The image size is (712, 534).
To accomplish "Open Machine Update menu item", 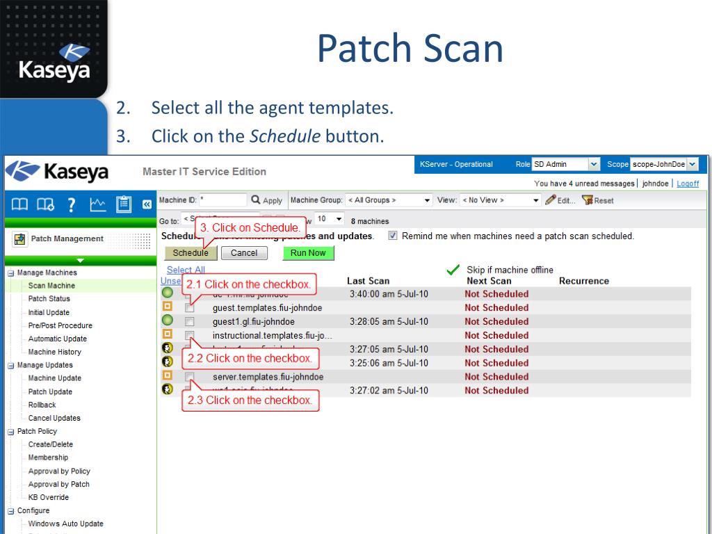I will pyautogui.click(x=54, y=378).
